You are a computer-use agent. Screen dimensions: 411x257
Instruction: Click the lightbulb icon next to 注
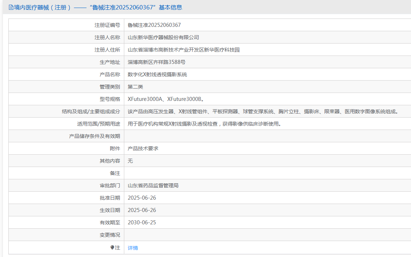point(112,247)
